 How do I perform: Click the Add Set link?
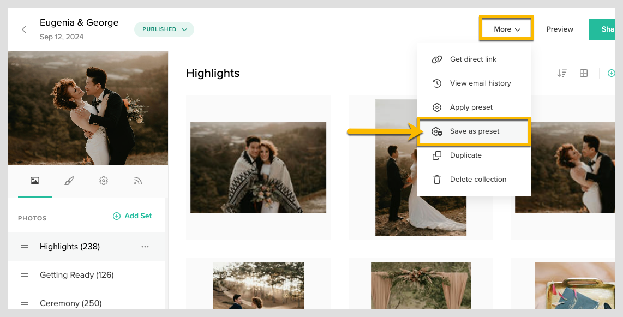(x=132, y=216)
